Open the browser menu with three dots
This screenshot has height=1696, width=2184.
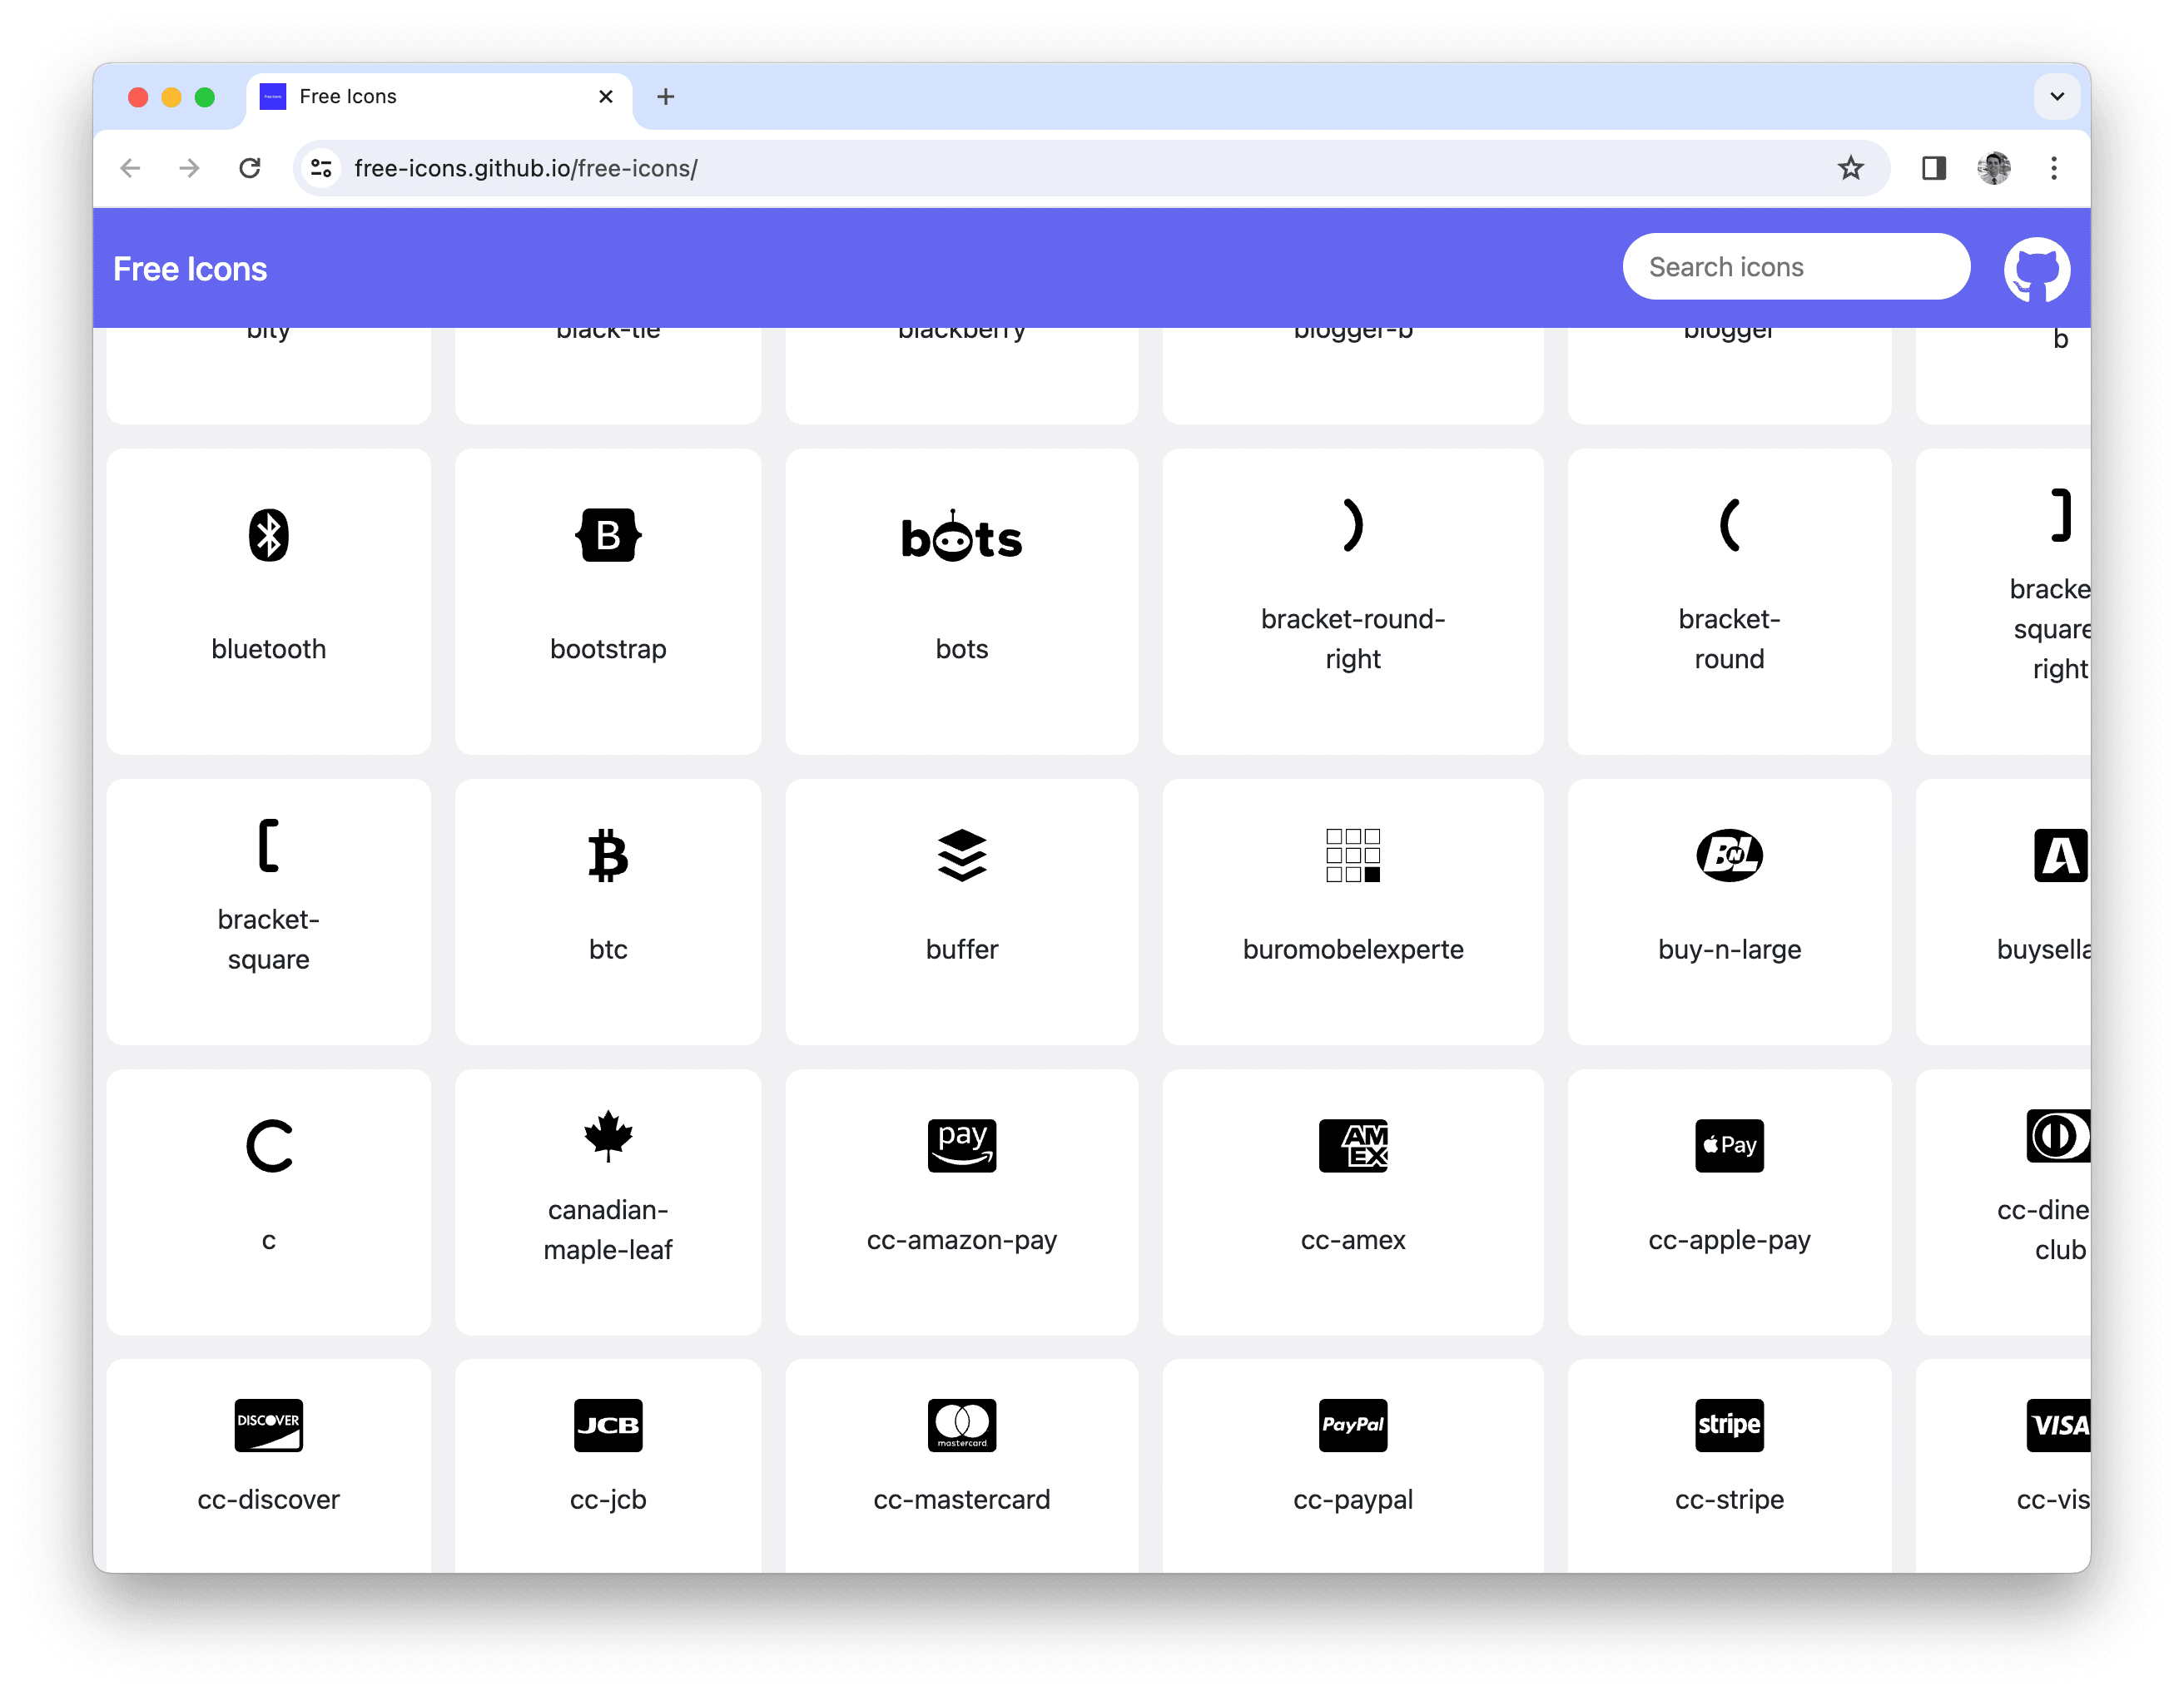click(x=2053, y=168)
